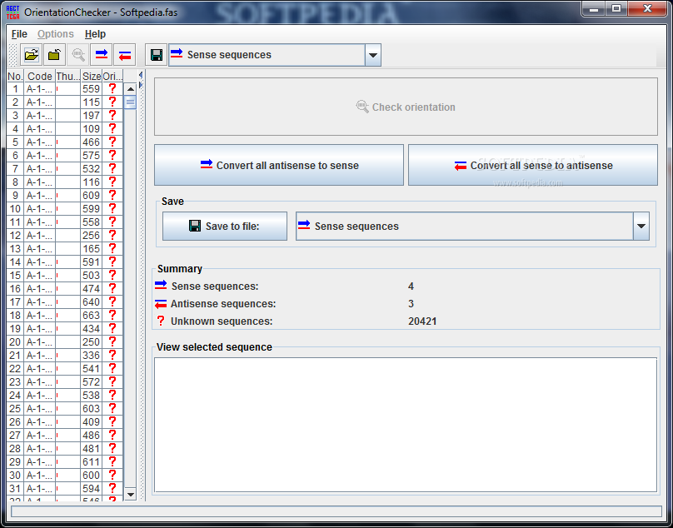Select the code cell A-1-... in row 13

(40, 248)
